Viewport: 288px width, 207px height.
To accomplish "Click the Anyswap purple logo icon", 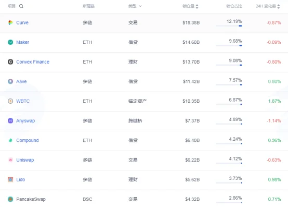I will tap(10, 121).
